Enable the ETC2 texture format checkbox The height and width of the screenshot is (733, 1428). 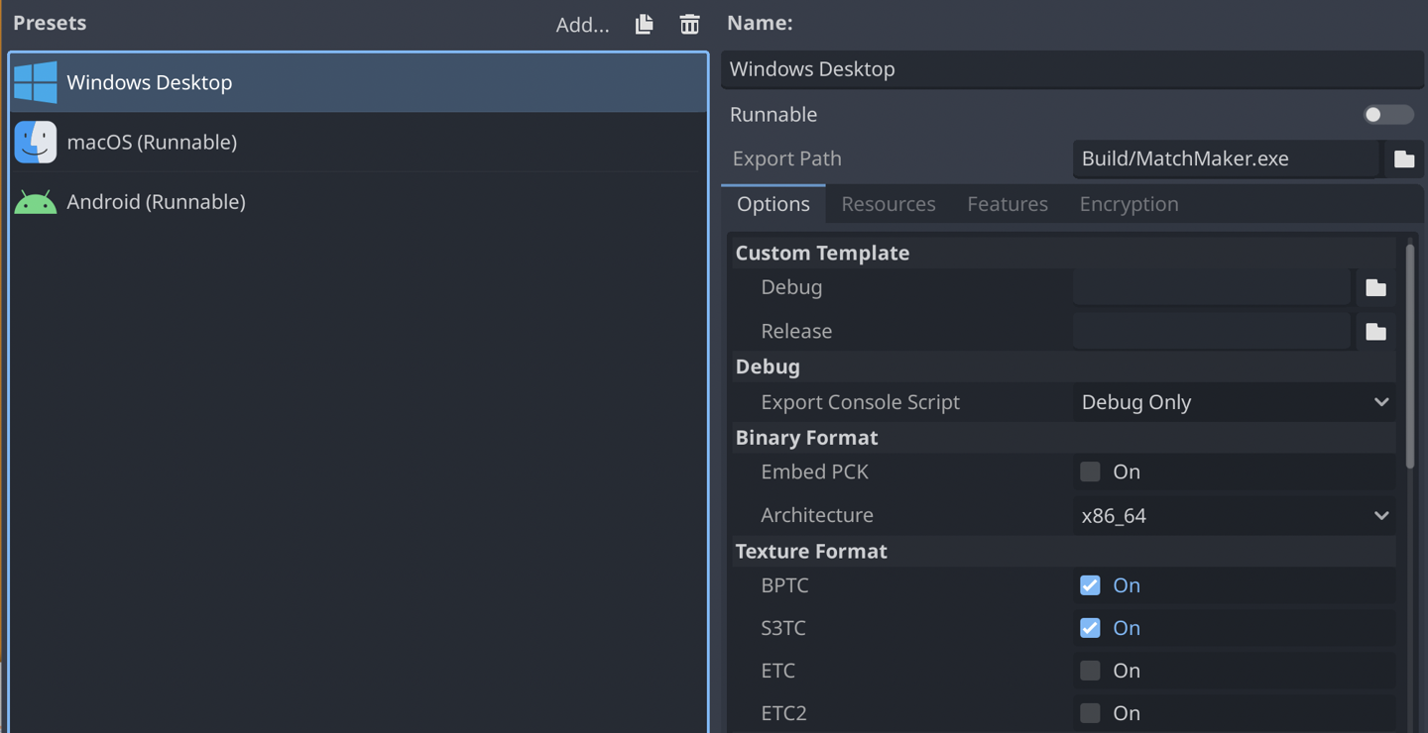[x=1090, y=713]
